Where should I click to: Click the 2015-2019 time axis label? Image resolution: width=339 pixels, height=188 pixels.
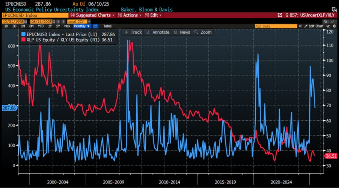[225, 182]
